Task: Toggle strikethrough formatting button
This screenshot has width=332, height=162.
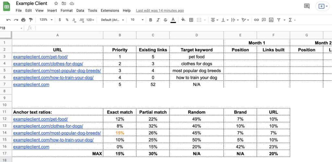Action: click(165, 20)
